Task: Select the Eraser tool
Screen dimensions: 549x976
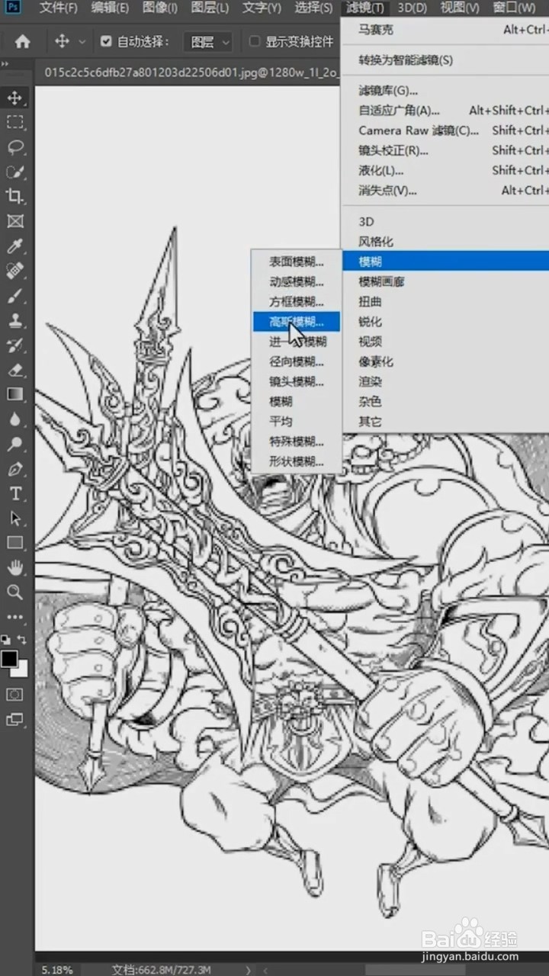Action: pos(15,370)
